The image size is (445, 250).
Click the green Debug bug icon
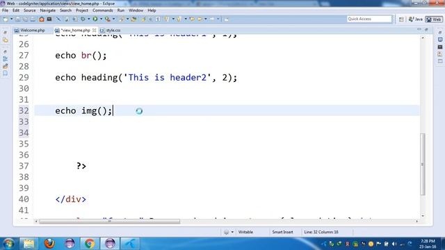point(83,19)
